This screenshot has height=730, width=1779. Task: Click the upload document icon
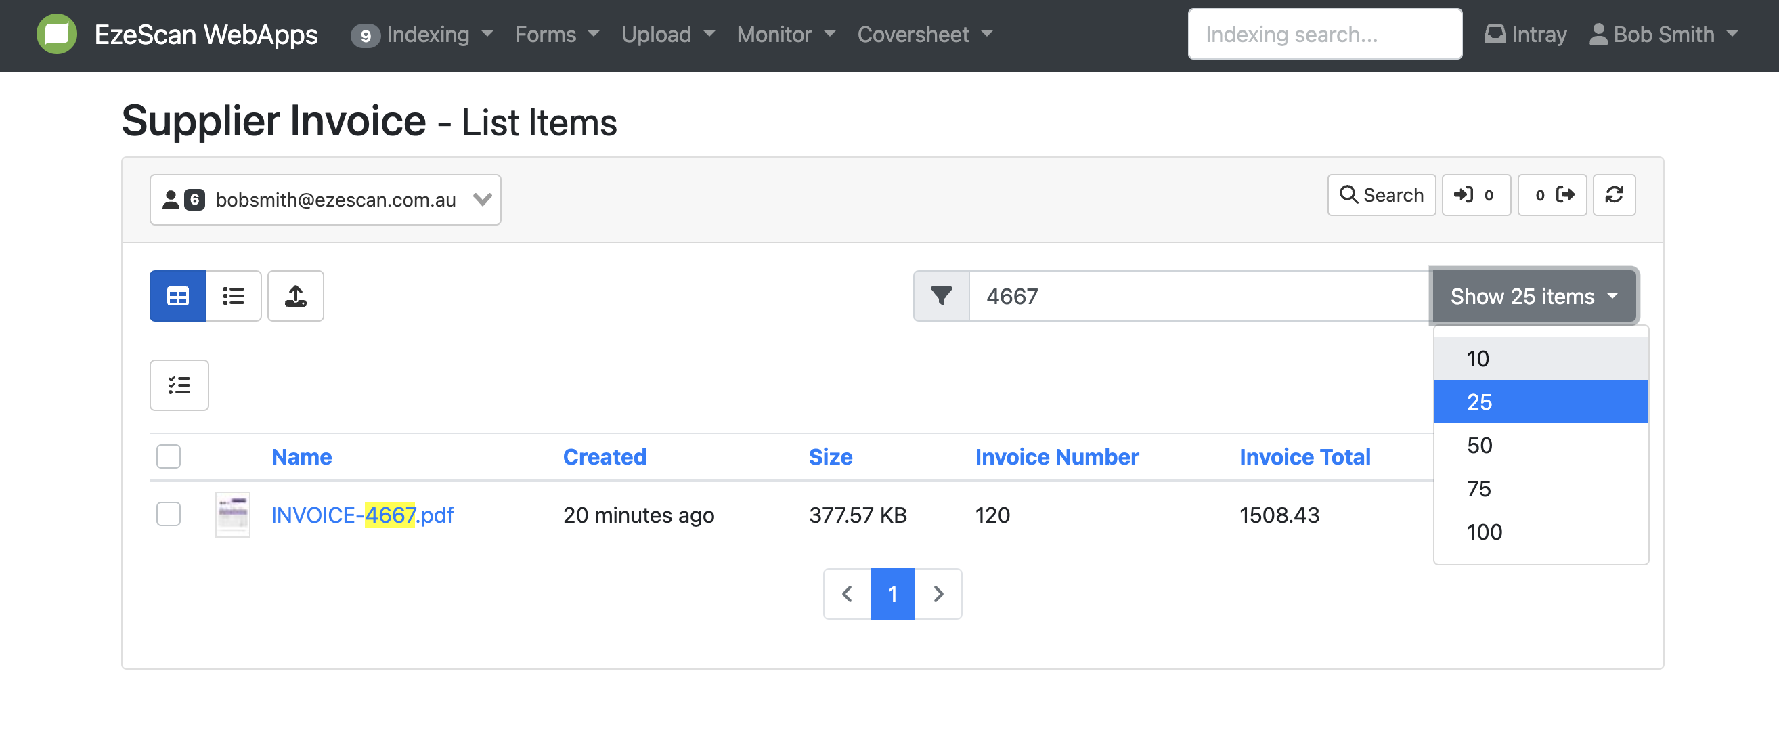pos(296,297)
